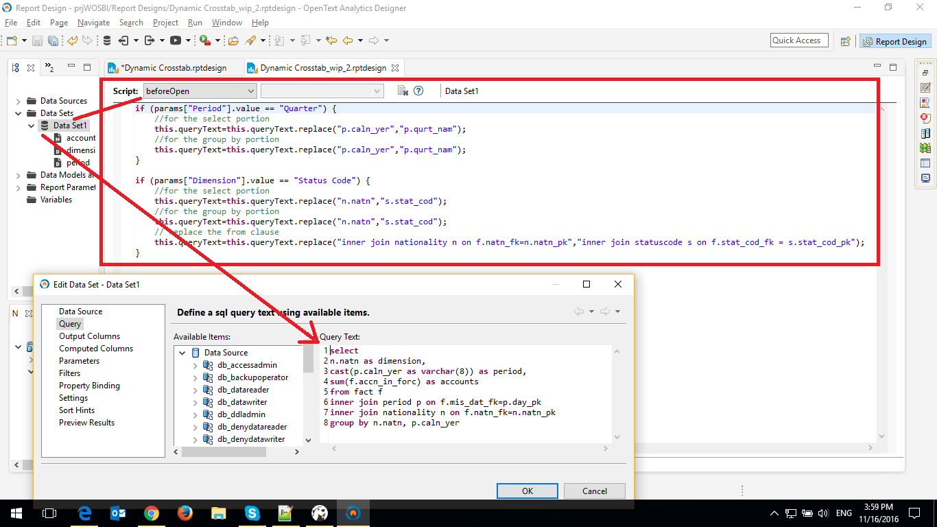
Task: Open the Project menu
Action: (165, 23)
